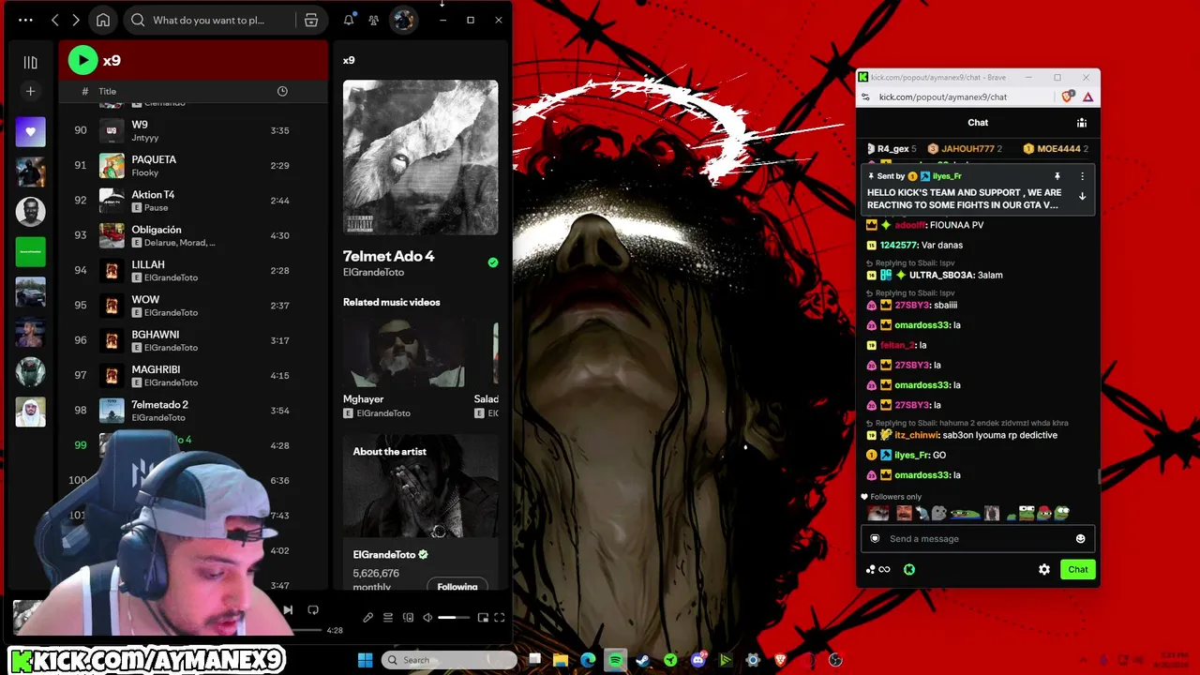Open Spotify miniplayer
The image size is (1200, 675).
click(x=483, y=617)
